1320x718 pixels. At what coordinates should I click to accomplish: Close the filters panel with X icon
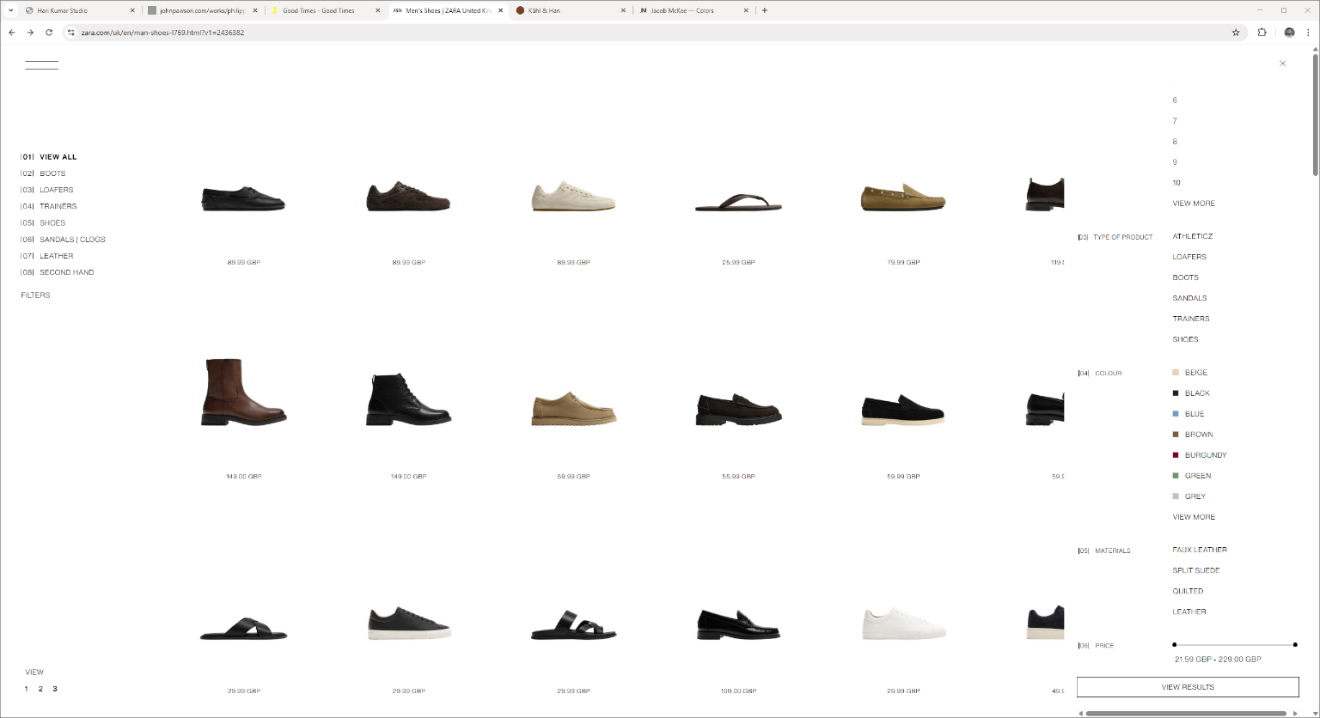coord(1282,64)
